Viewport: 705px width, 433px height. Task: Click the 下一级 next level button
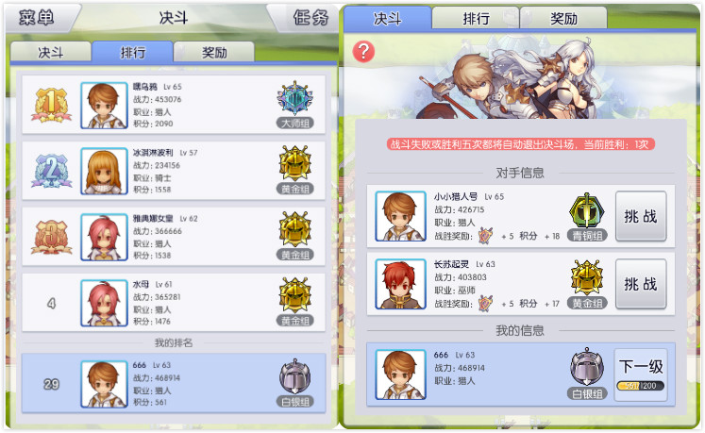pyautogui.click(x=641, y=375)
